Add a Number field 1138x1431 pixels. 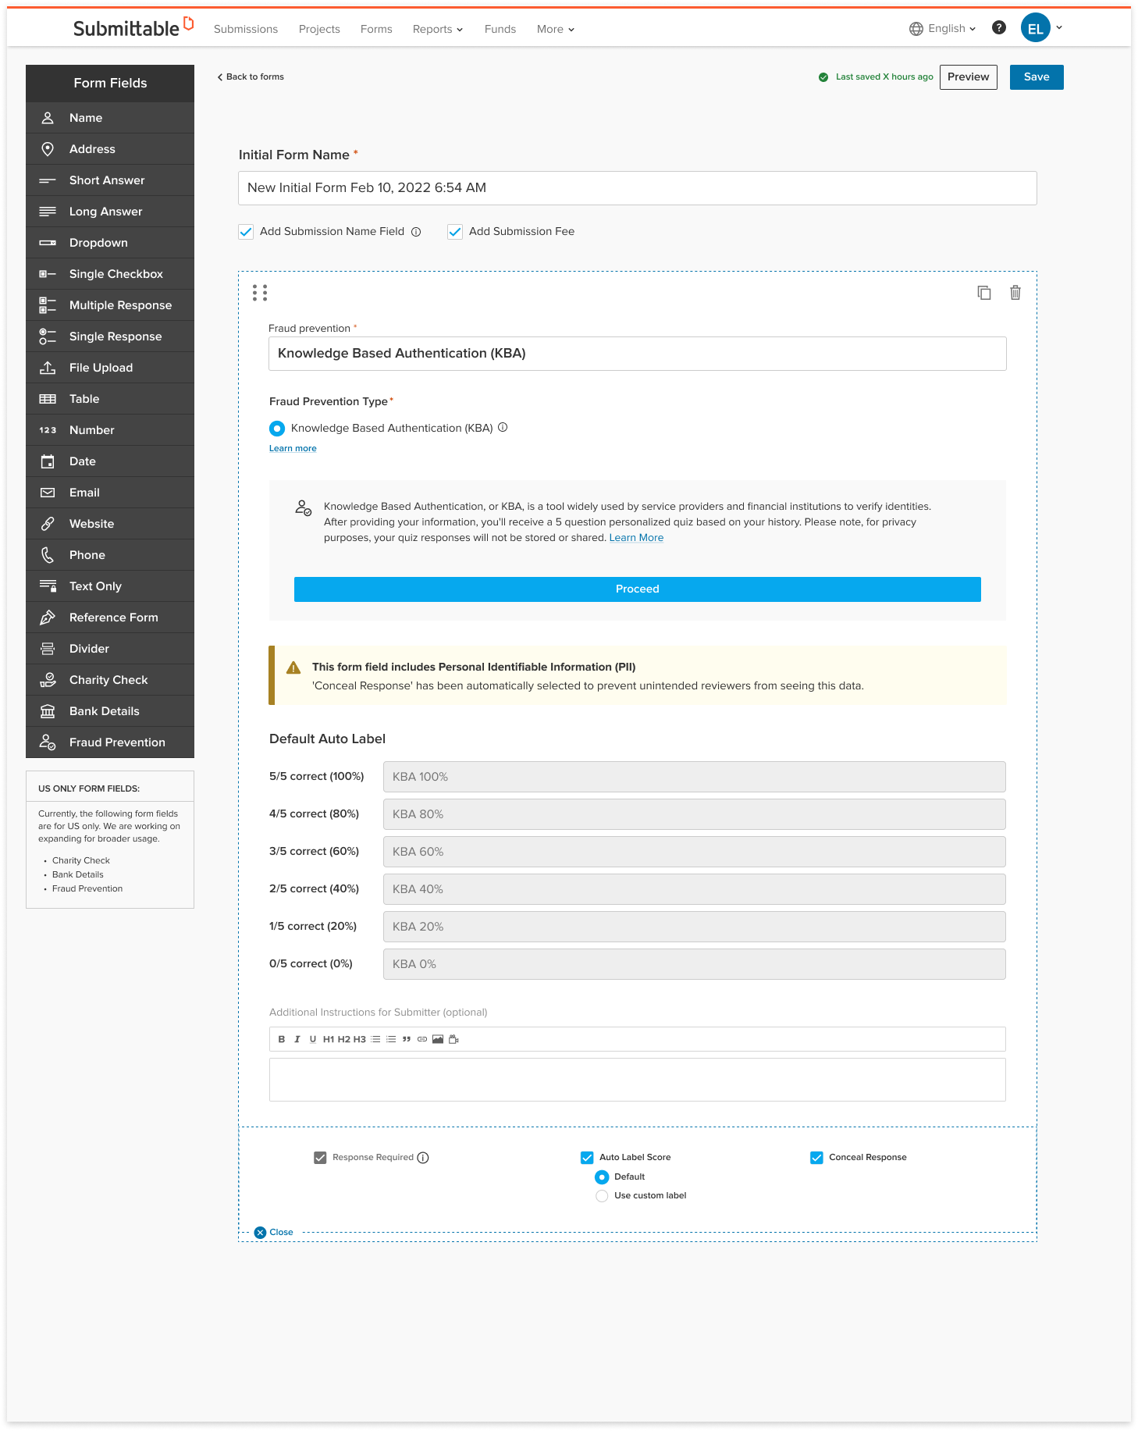pyautogui.click(x=110, y=430)
